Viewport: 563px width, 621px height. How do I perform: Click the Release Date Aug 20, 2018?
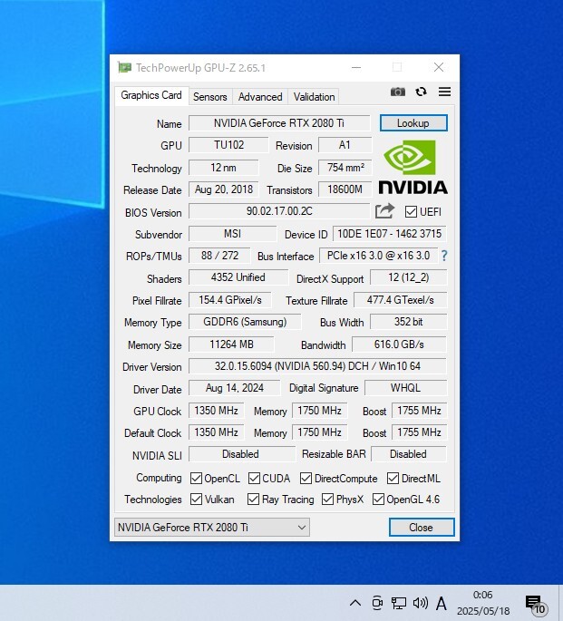pyautogui.click(x=223, y=189)
